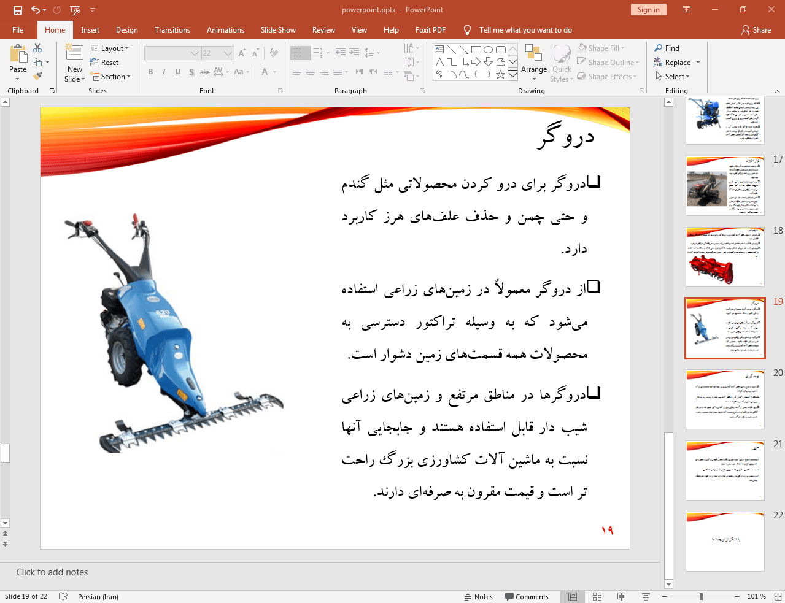Switch to Slide Sorter view icon

click(x=597, y=597)
